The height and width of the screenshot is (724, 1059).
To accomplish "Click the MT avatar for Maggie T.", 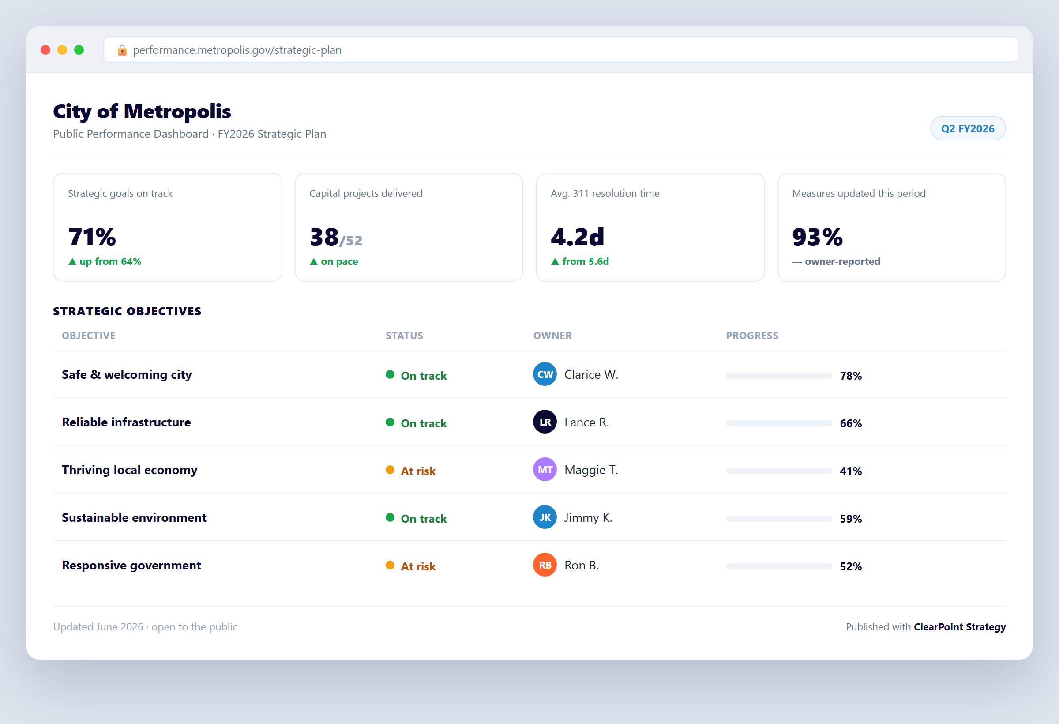I will (x=545, y=470).
